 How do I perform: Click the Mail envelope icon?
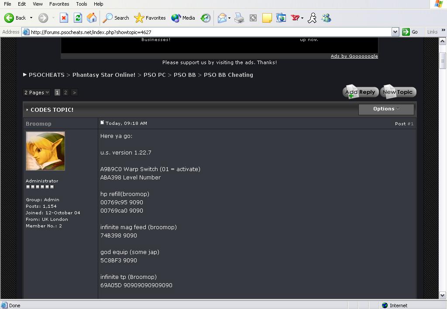(222, 18)
